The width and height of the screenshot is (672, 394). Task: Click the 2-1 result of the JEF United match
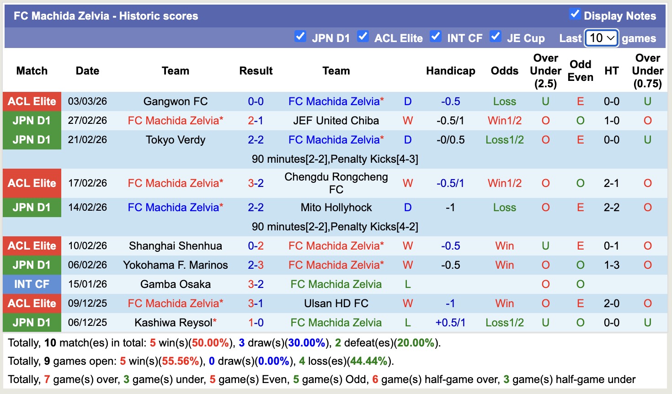256,121
